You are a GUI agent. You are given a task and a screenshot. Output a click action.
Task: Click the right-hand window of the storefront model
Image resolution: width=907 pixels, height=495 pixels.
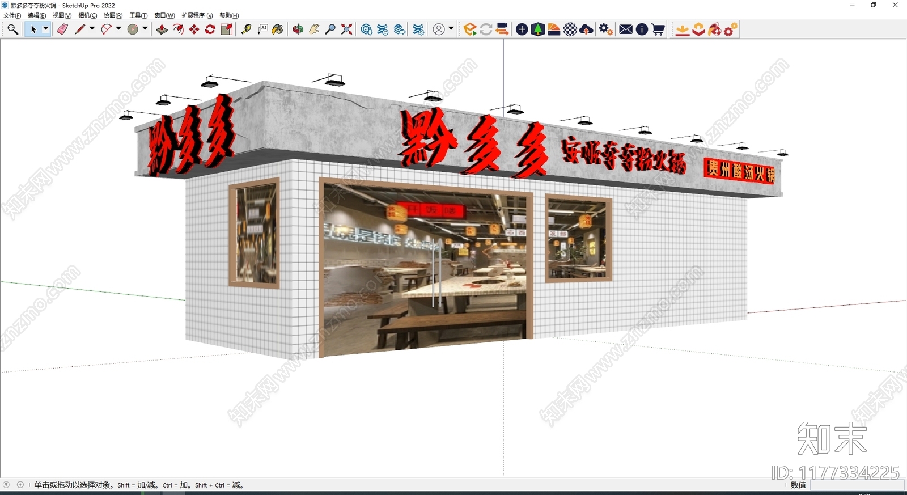point(578,238)
